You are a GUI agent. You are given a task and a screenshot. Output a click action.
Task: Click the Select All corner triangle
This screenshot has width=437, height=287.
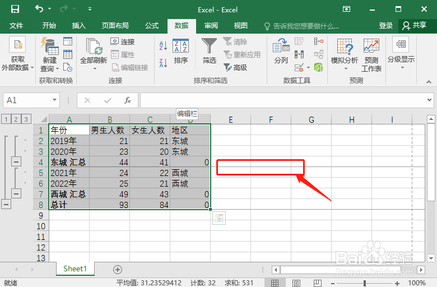[x=44, y=119]
